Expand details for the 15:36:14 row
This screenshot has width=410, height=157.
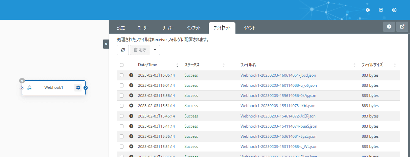(131, 136)
